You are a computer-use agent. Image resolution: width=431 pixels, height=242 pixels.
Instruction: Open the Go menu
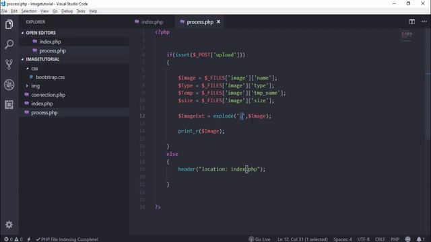click(55, 11)
